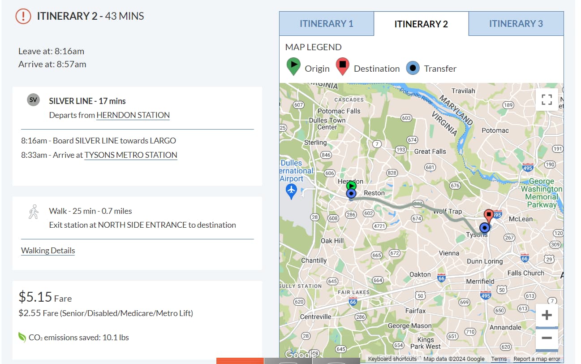Click the red alert icon beside Itinerary 2
581x364 pixels.
click(23, 16)
